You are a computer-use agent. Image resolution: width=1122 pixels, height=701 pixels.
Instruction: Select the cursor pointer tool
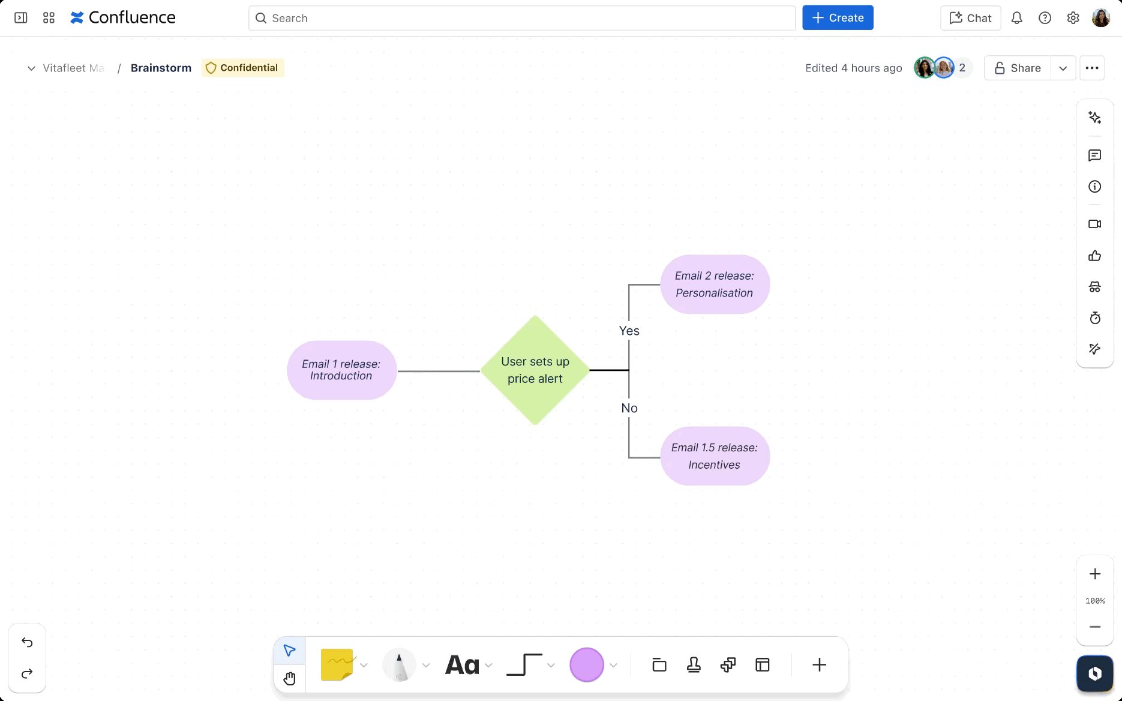tap(290, 651)
